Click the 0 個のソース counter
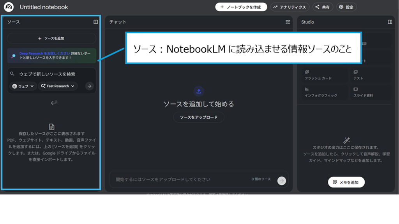The width and height of the screenshot is (399, 224). [261, 179]
